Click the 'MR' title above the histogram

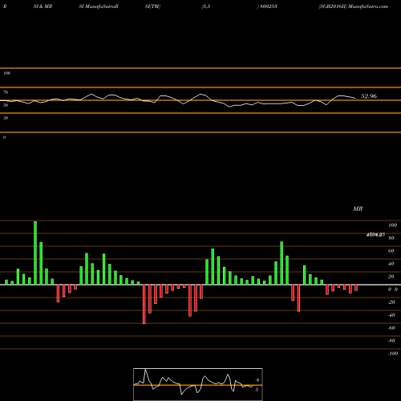click(358, 209)
